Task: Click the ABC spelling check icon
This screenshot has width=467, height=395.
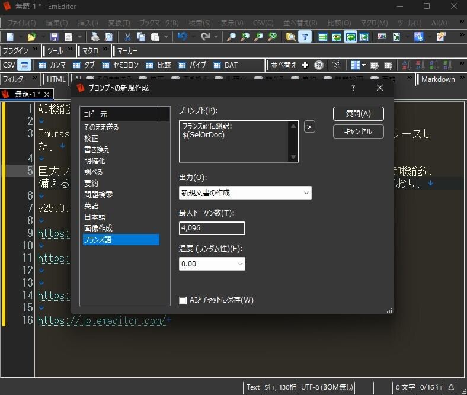Action: pyautogui.click(x=382, y=37)
